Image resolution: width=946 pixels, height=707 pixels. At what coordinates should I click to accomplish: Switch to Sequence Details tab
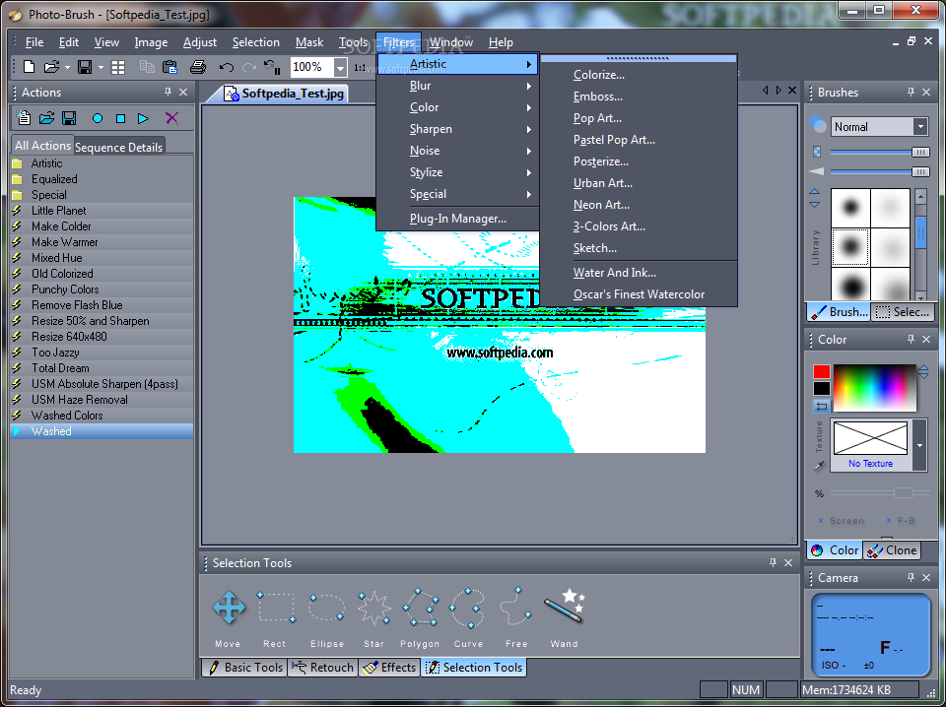119,147
